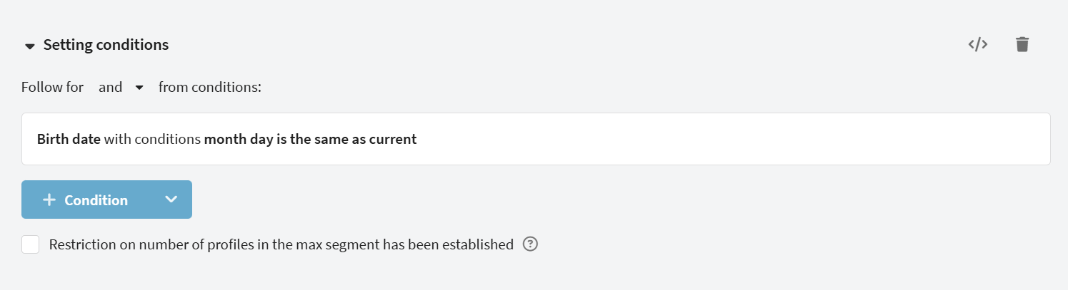The image size is (1068, 290).
Task: Click the "Condition" text on the blue button
Action: tap(96, 200)
